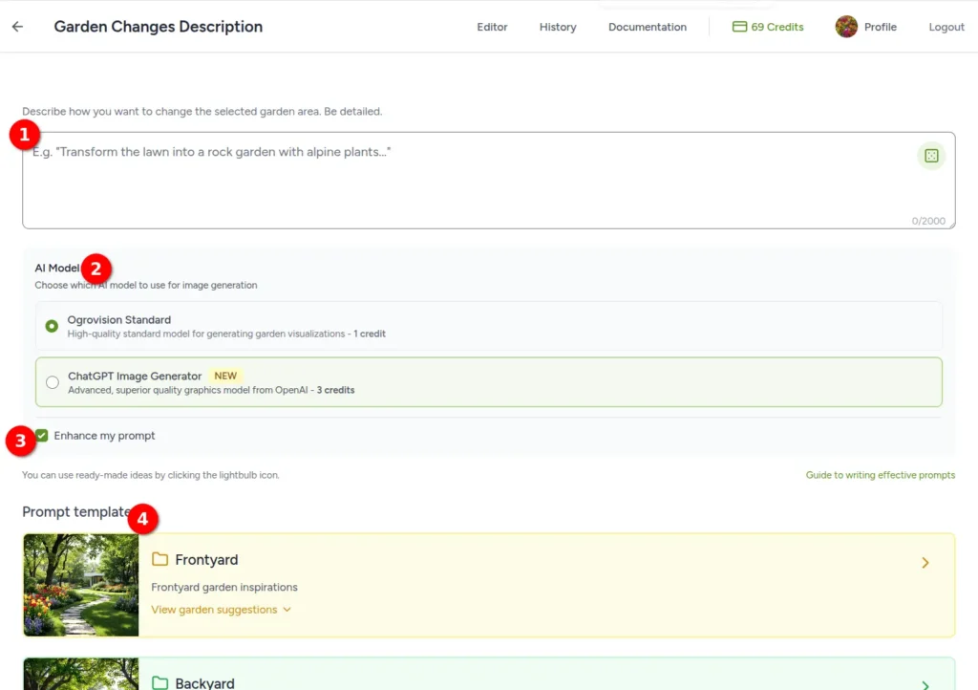
Task: Click into the garden change description text area
Action: click(488, 181)
